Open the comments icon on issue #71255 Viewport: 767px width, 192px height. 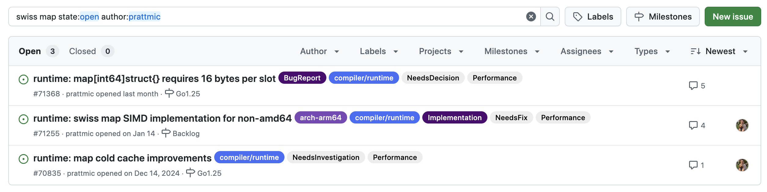click(693, 125)
